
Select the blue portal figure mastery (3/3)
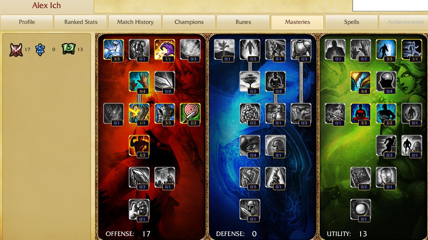386,50
